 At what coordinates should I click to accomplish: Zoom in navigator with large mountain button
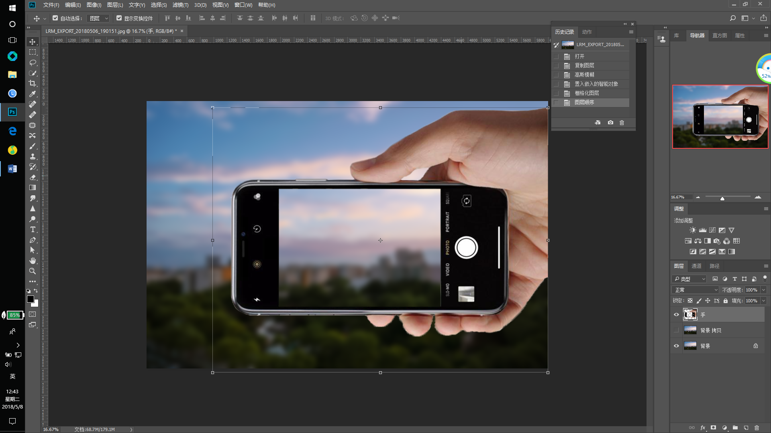[758, 197]
